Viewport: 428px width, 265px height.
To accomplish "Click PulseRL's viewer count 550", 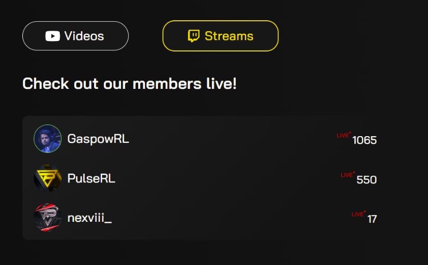I will click(x=366, y=180).
